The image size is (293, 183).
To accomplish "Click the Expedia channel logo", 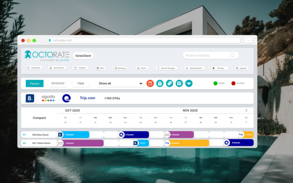I will click(66, 98).
